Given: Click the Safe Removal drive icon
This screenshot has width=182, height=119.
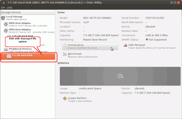Looking at the screenshot, I should (125, 45).
